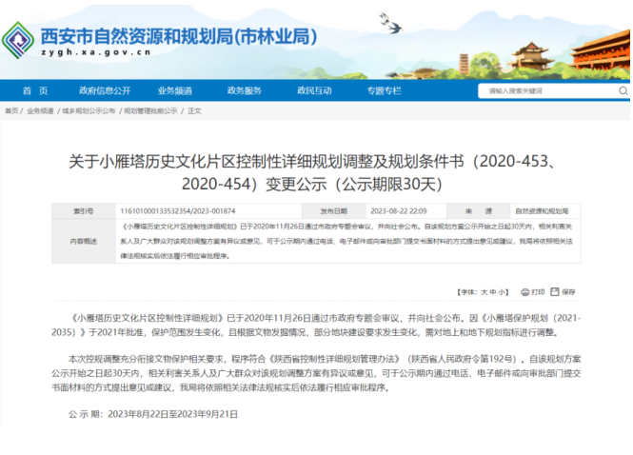Set font size to small (小)

coord(502,290)
